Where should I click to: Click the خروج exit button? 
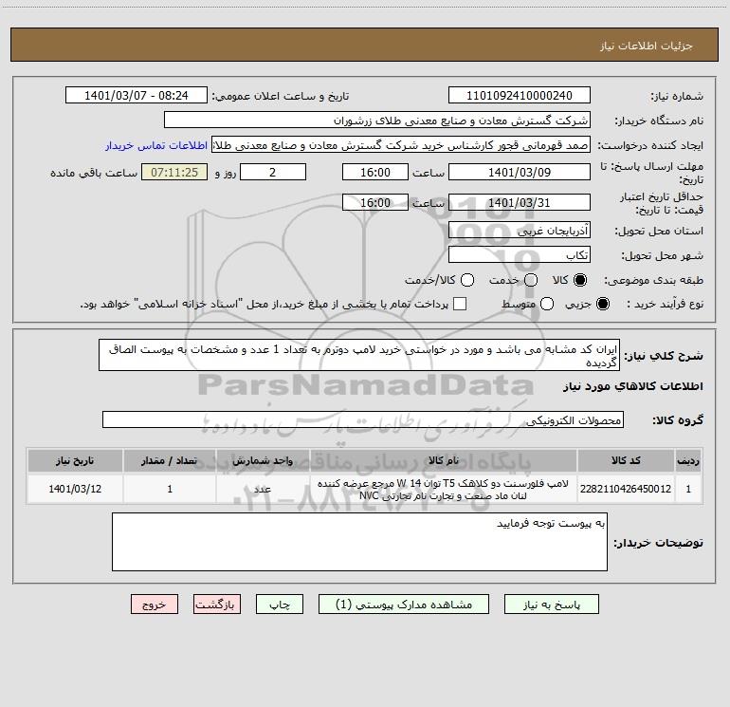(x=155, y=605)
